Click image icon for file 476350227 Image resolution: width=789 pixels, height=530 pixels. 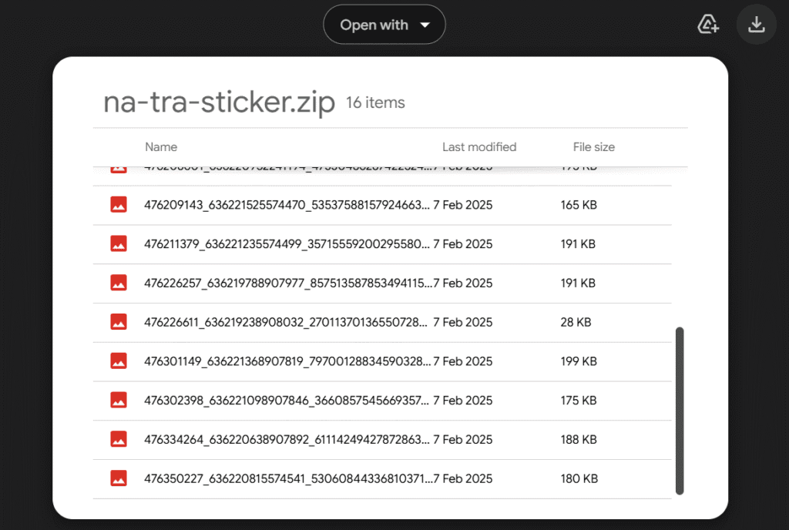tap(119, 478)
